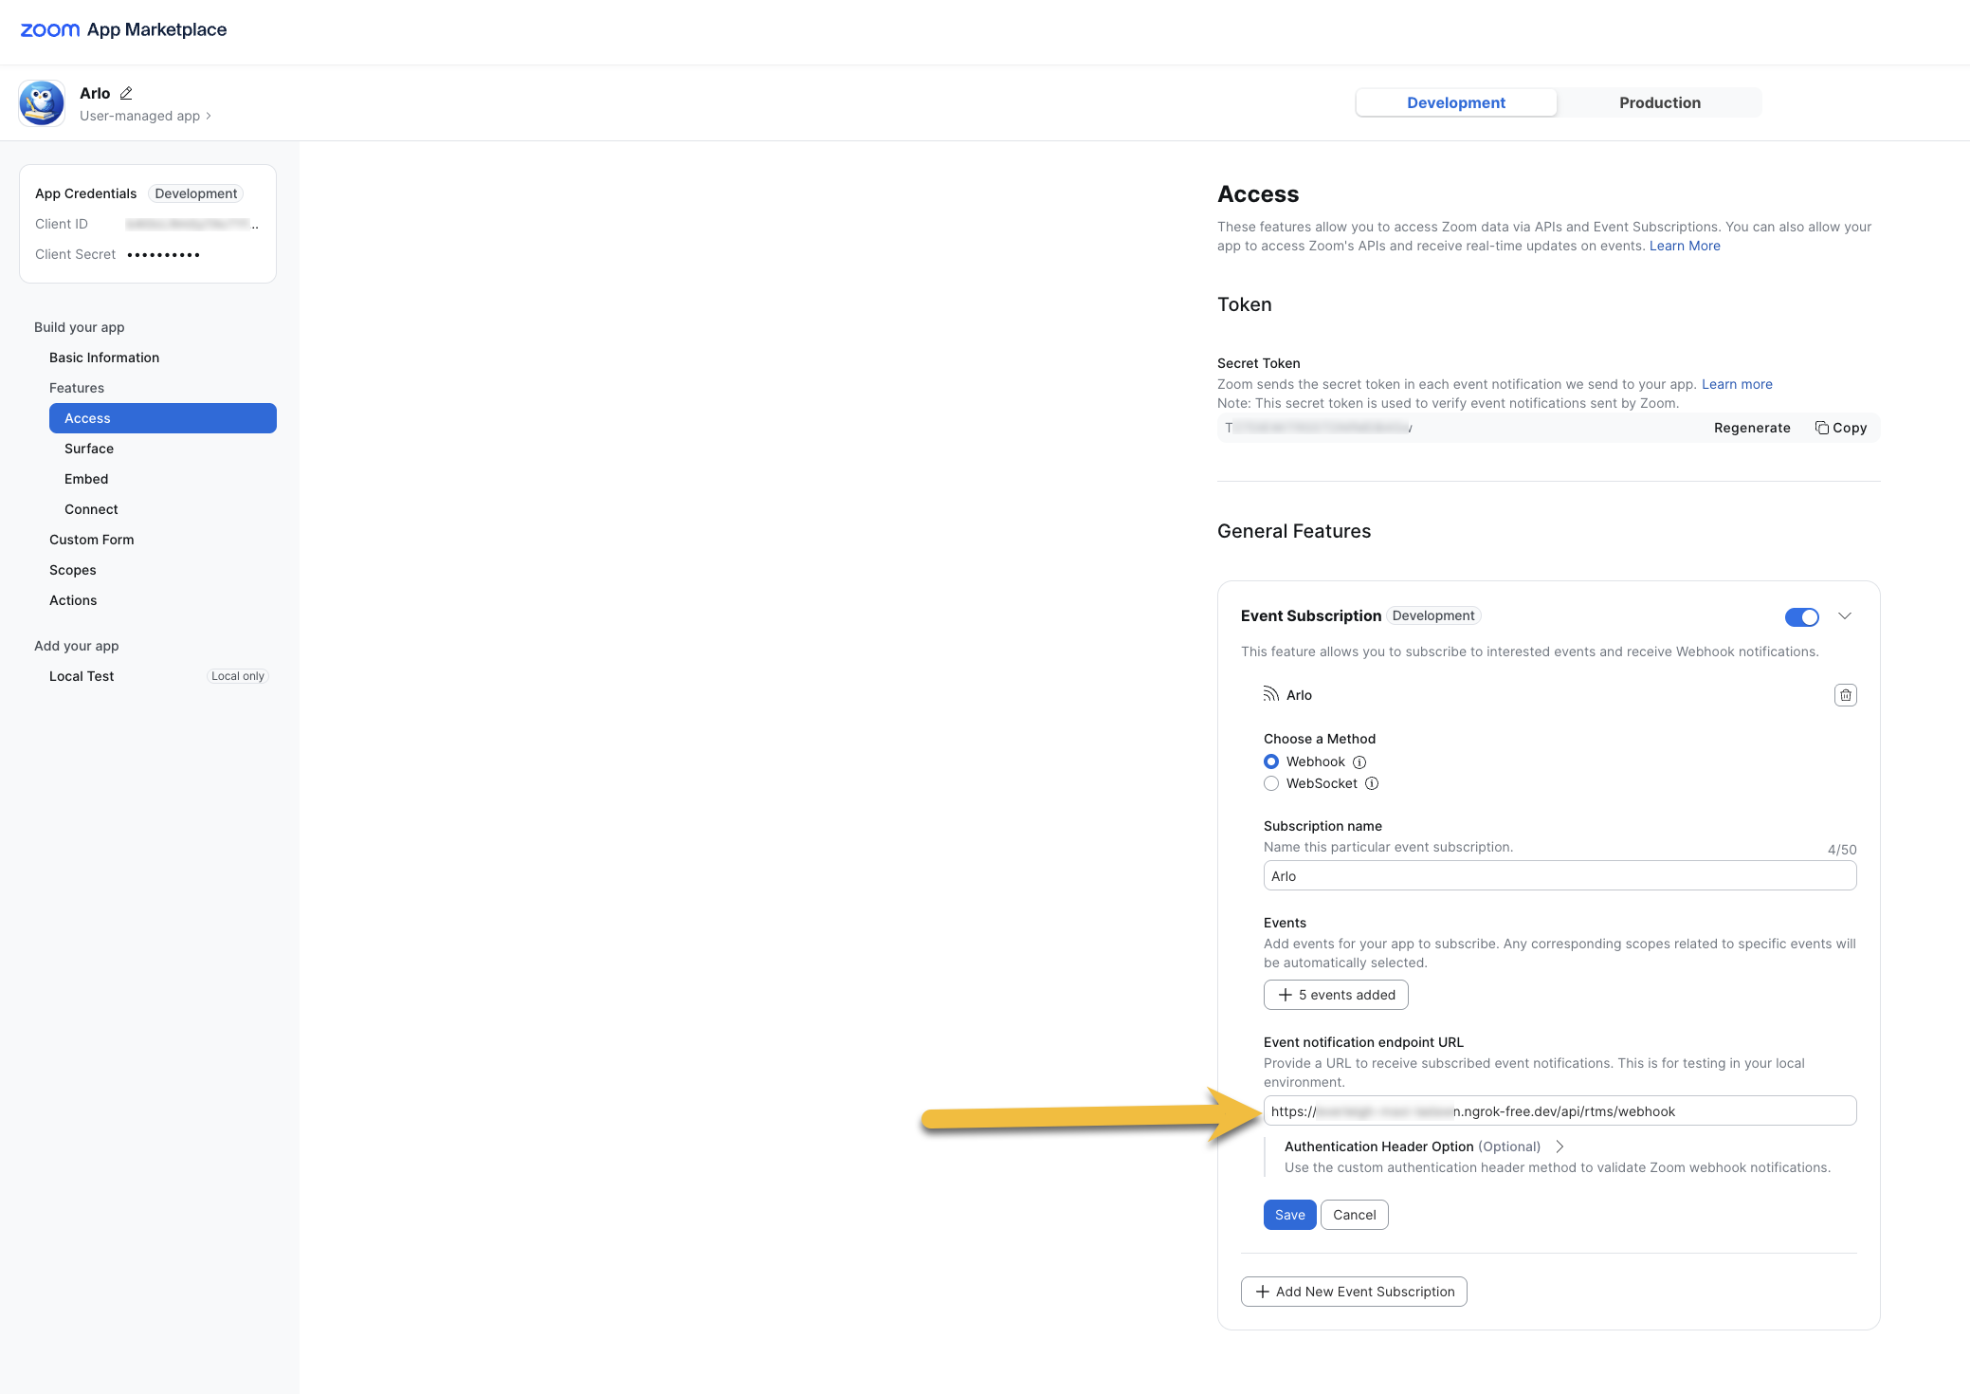Image resolution: width=1970 pixels, height=1394 pixels.
Task: Save the event subscription
Action: [1289, 1215]
